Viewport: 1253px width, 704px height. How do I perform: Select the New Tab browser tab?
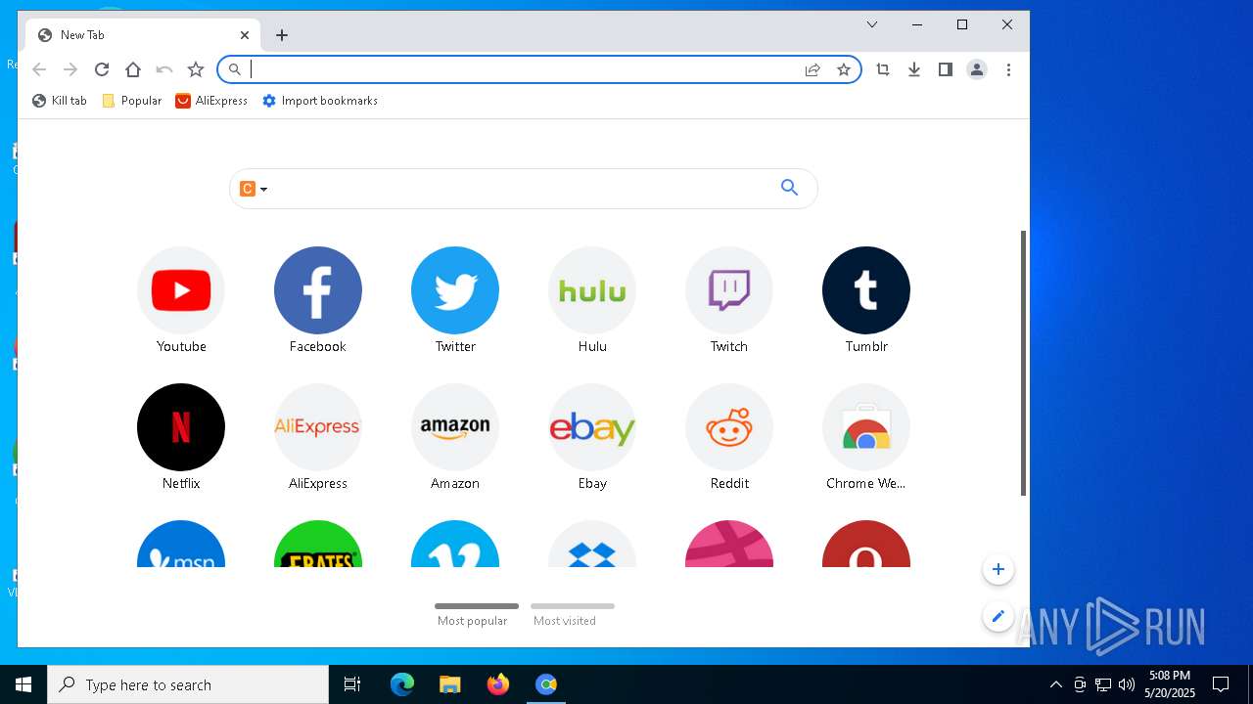pyautogui.click(x=144, y=35)
